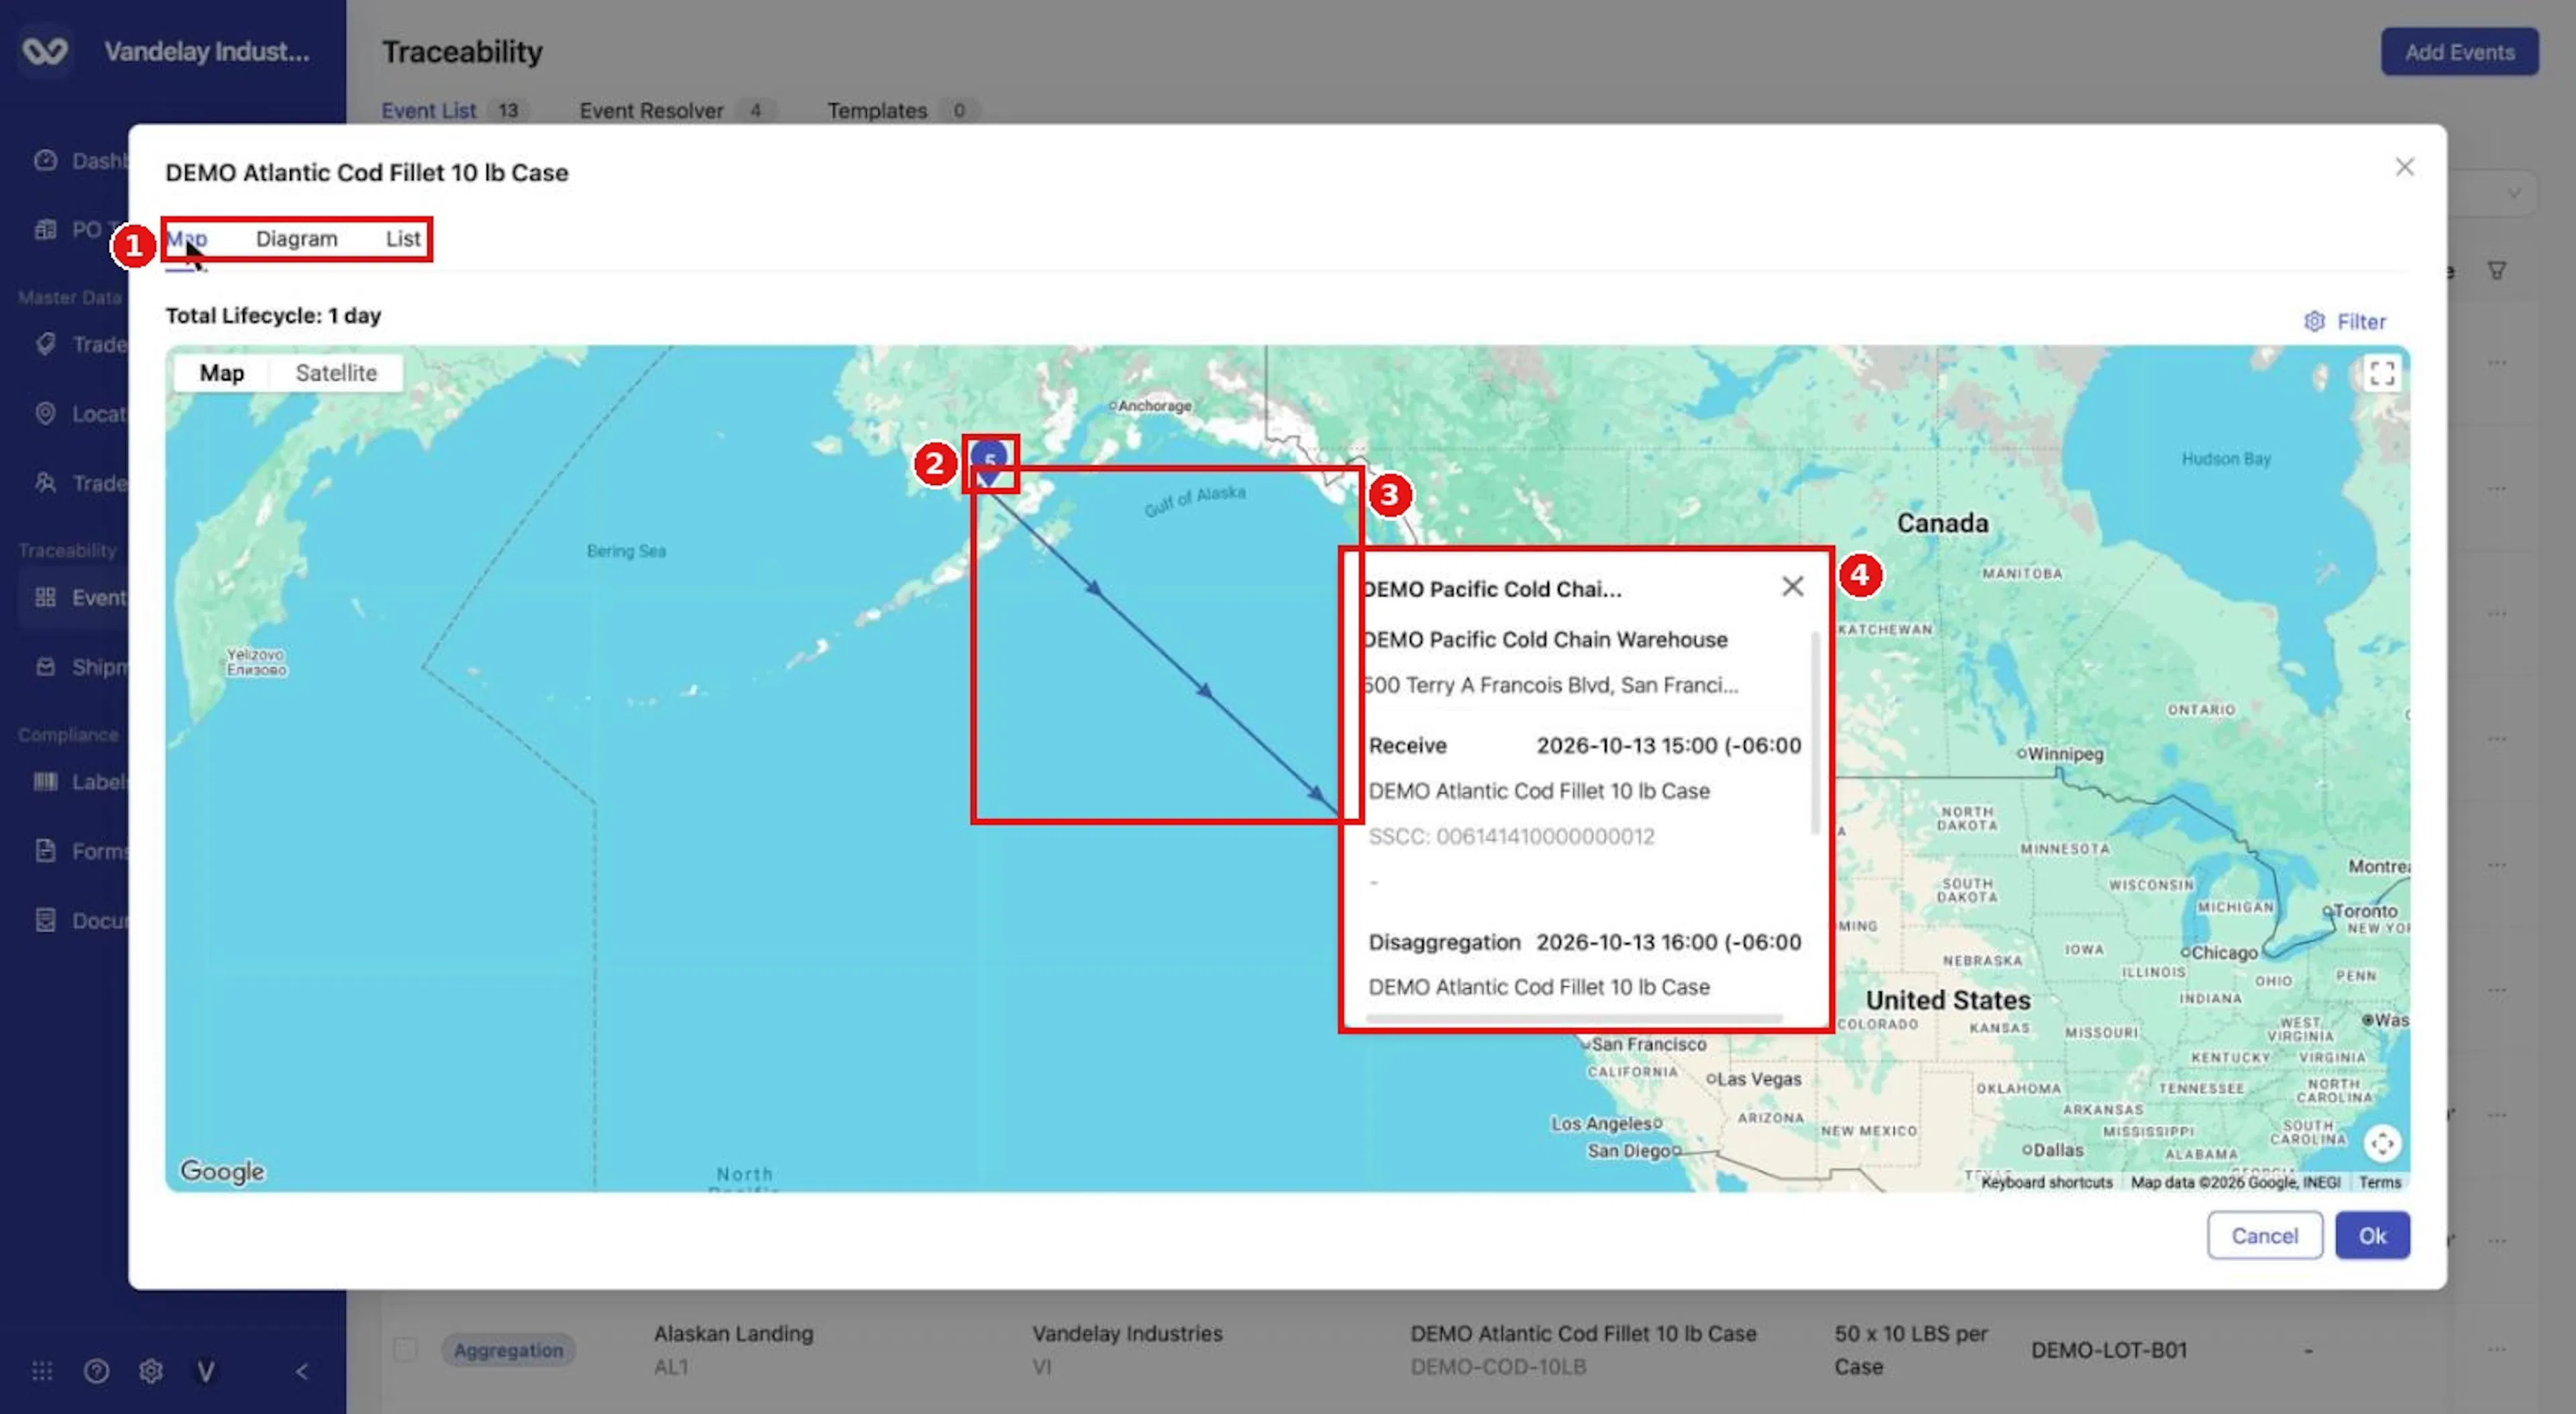Open the Events grid sidebar icon
This screenshot has height=1414, width=2576.
(x=45, y=597)
